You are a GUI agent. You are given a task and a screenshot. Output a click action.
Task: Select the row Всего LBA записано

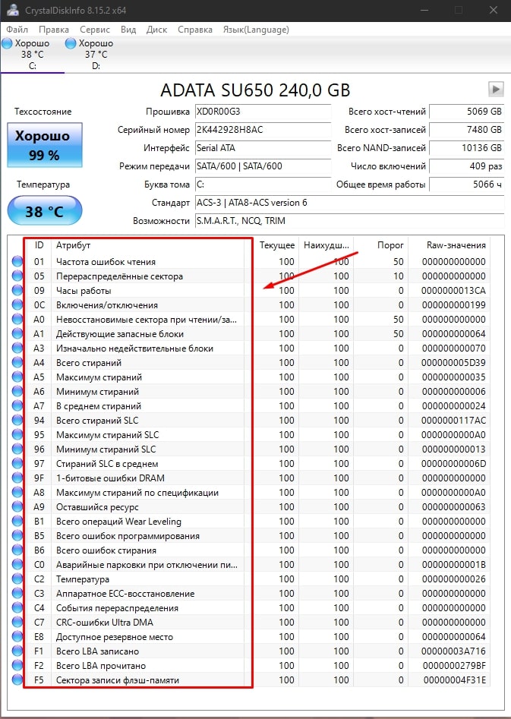[251, 651]
